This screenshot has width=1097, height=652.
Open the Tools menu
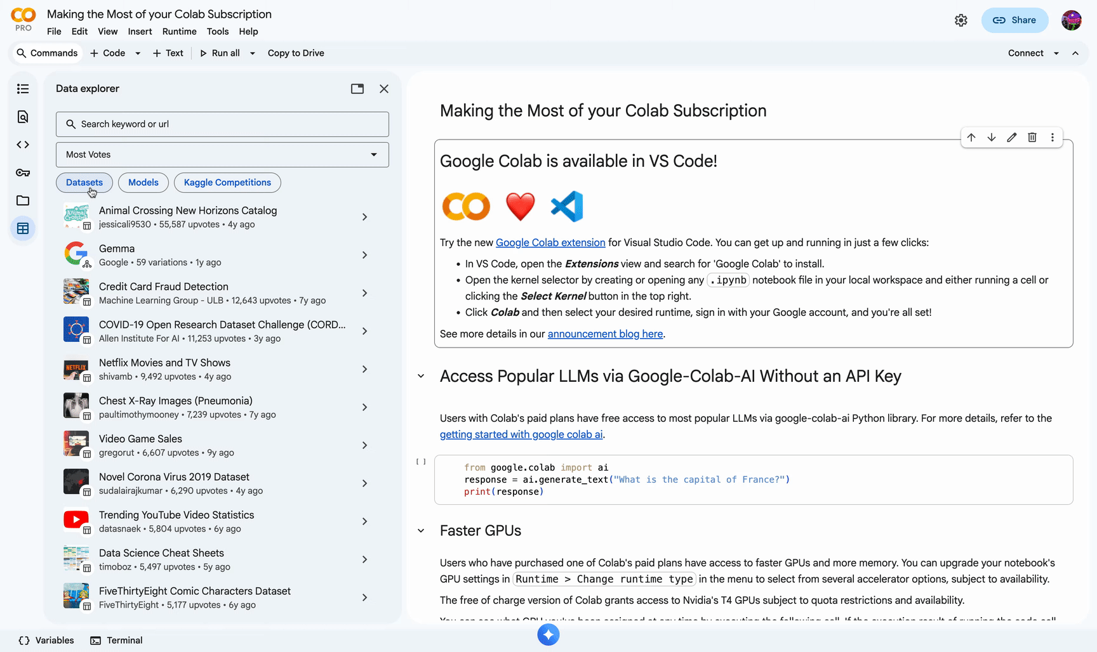tap(217, 32)
